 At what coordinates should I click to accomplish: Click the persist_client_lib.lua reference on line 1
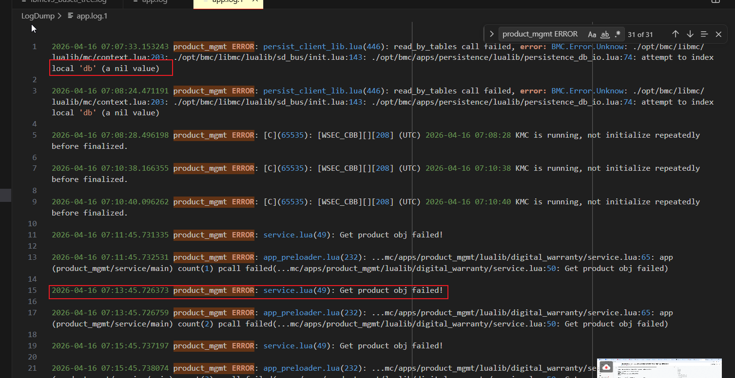(312, 47)
